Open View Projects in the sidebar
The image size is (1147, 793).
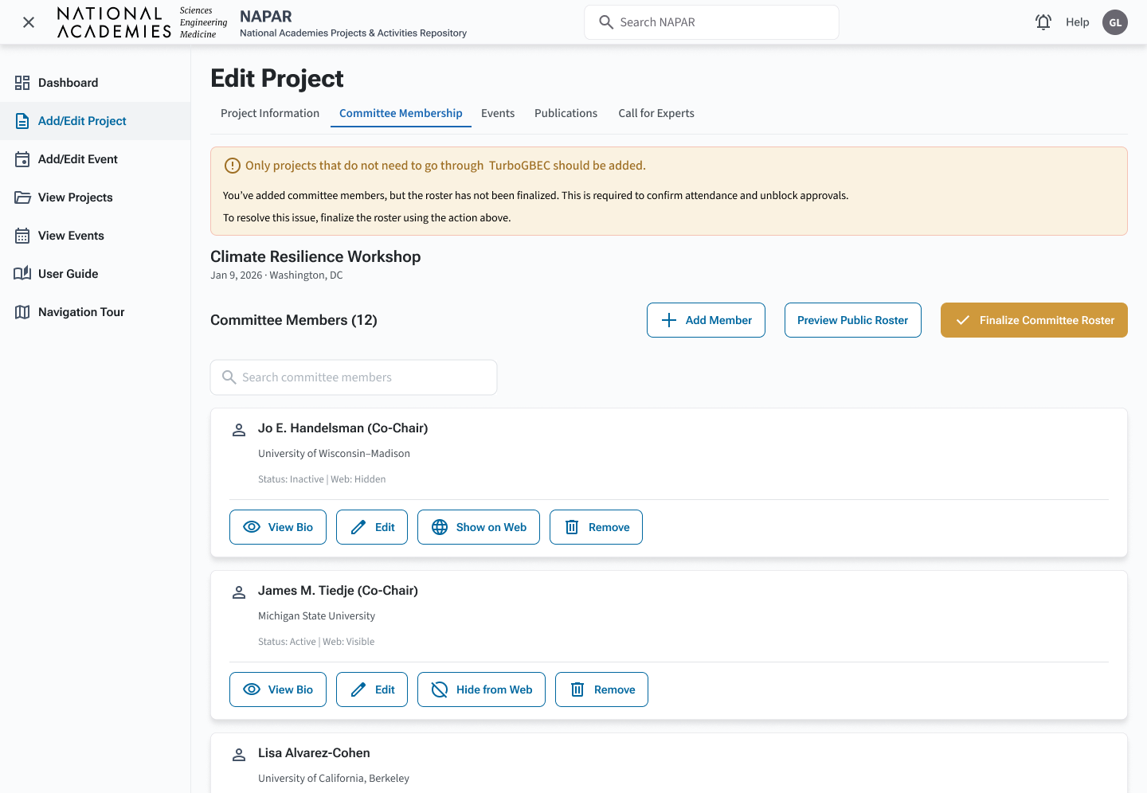click(75, 197)
